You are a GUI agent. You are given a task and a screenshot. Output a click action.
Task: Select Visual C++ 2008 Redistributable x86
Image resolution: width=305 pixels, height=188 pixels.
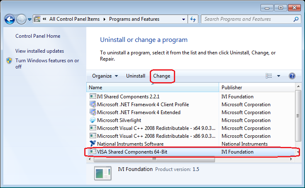(x=156, y=136)
